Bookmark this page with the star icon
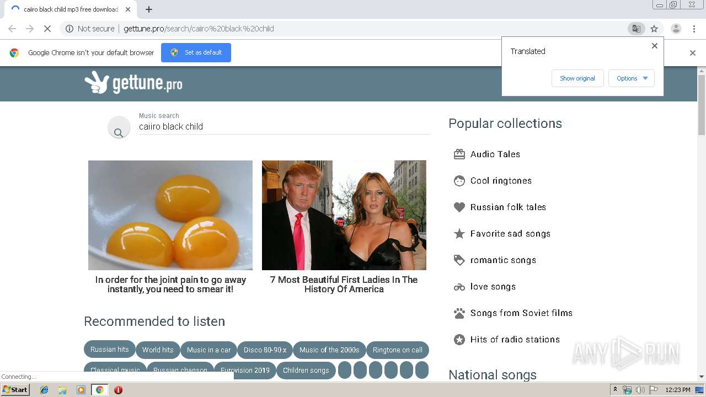 point(654,29)
